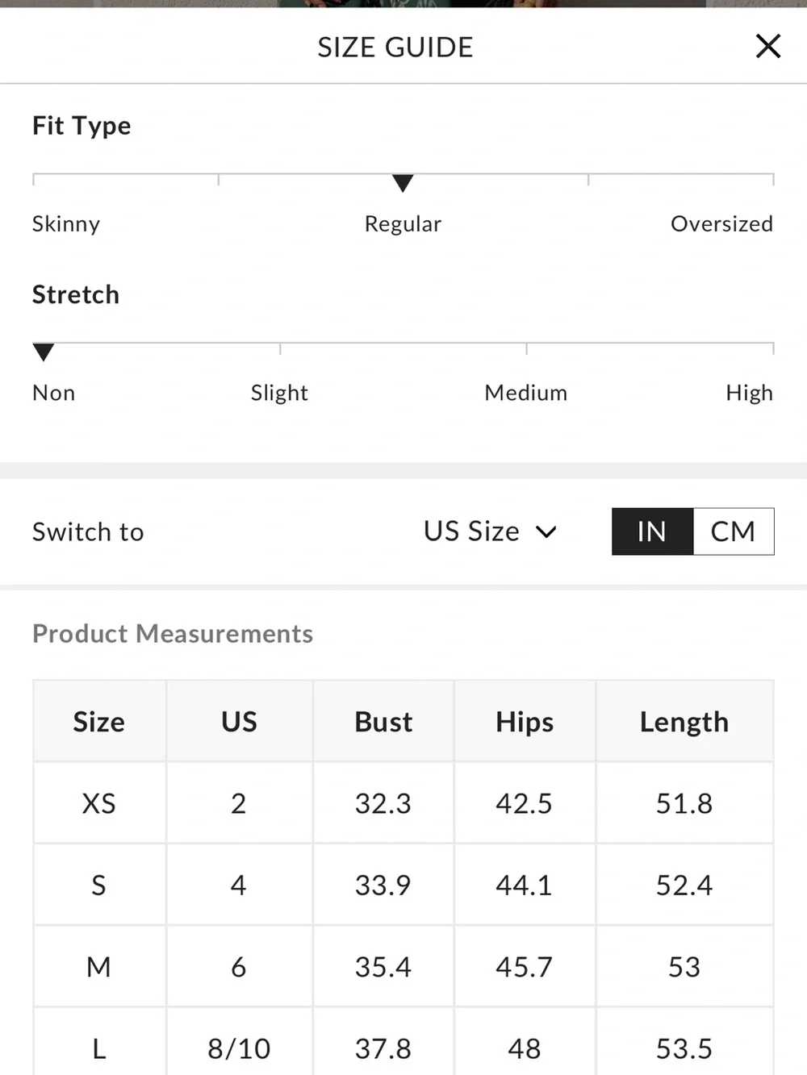Click the Size column header
This screenshot has height=1075, width=807.
pos(99,721)
